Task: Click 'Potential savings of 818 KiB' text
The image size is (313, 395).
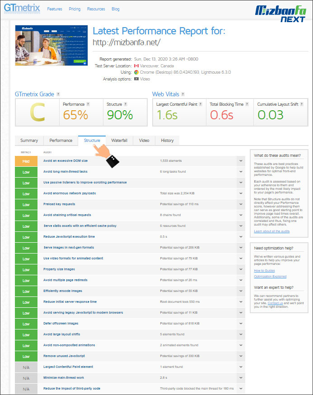Action: pos(180,323)
